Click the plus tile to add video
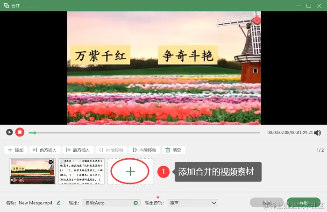 [x=130, y=171]
